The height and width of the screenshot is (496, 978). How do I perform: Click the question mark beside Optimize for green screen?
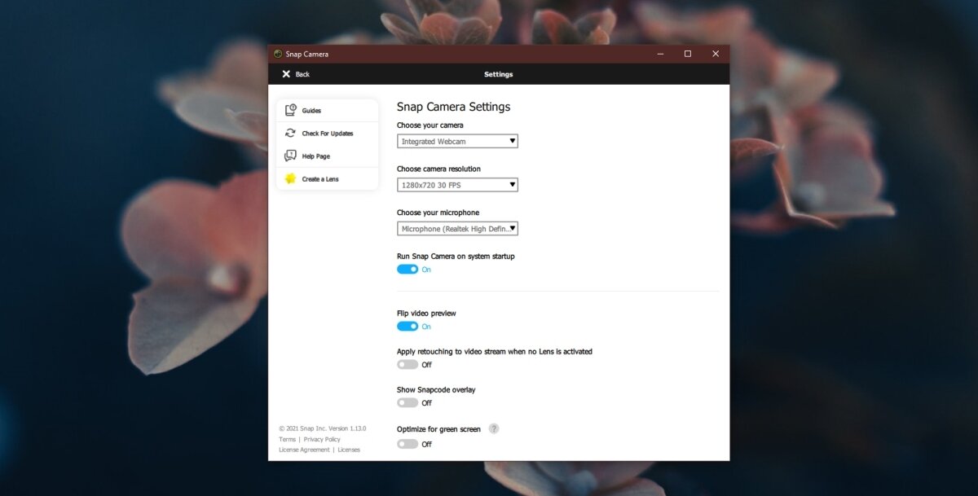[494, 428]
